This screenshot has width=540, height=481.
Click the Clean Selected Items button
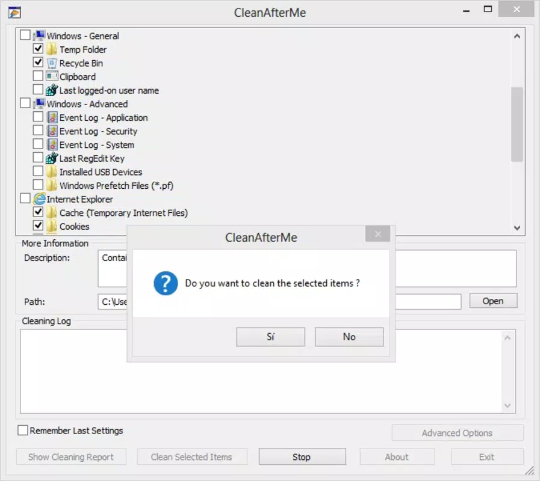pyautogui.click(x=192, y=457)
